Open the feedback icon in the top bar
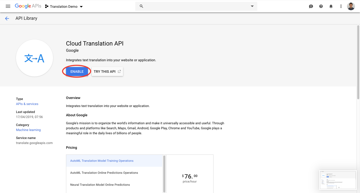 pos(311,6)
